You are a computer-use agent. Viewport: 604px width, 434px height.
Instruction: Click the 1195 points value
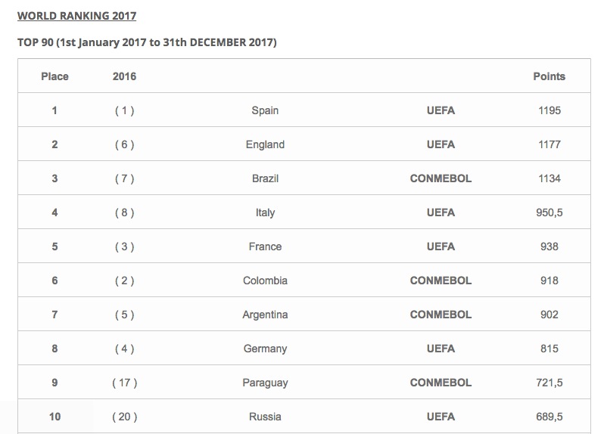550,110
